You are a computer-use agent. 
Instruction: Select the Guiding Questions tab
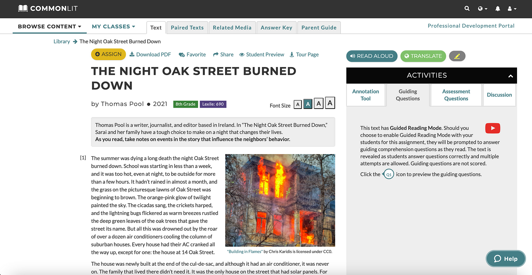[408, 95]
